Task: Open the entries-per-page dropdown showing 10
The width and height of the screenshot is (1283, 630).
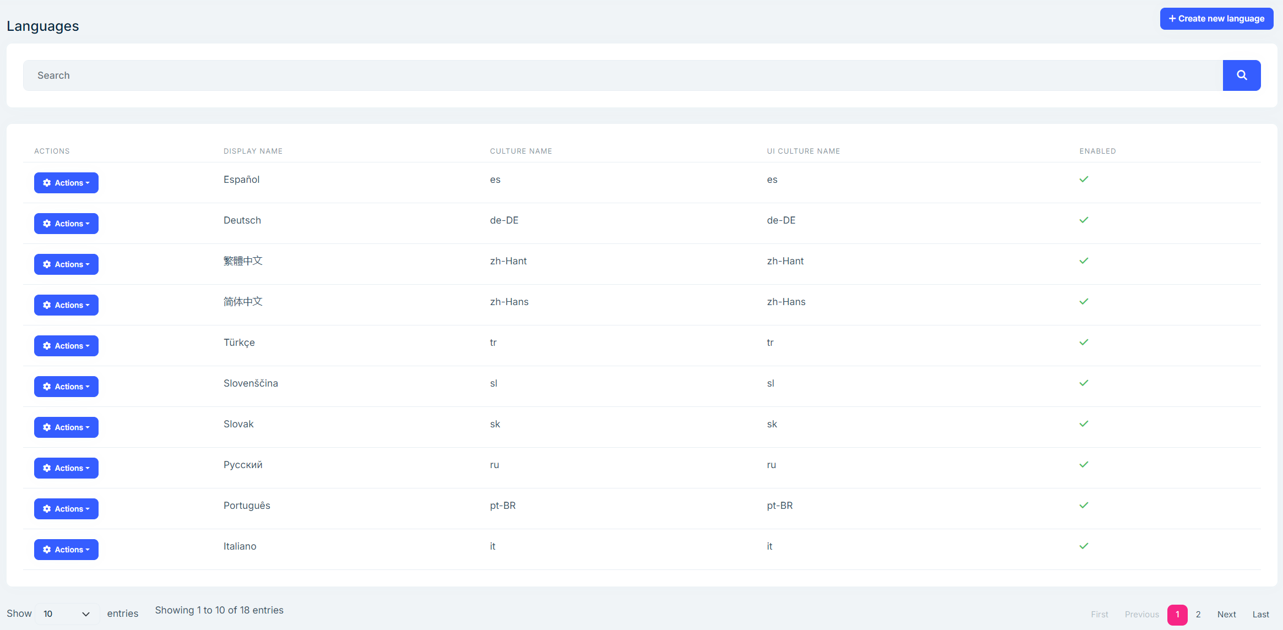Action: click(x=67, y=613)
